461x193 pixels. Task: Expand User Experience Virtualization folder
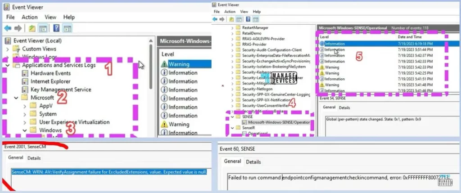coord(25,122)
